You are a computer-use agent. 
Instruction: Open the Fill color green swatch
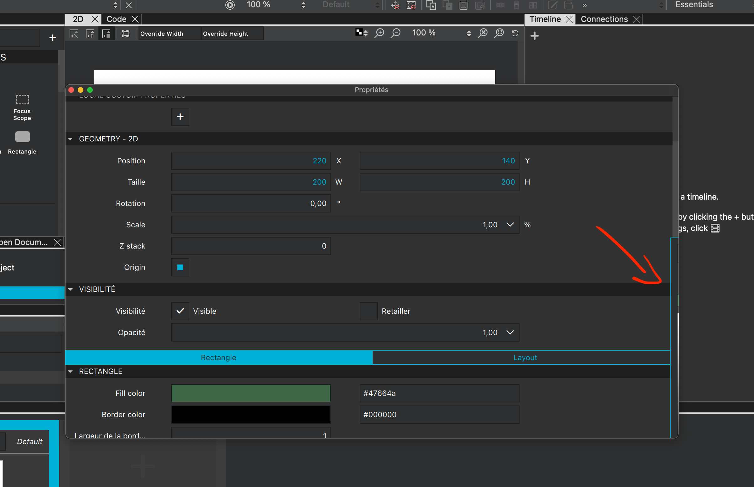[251, 393]
